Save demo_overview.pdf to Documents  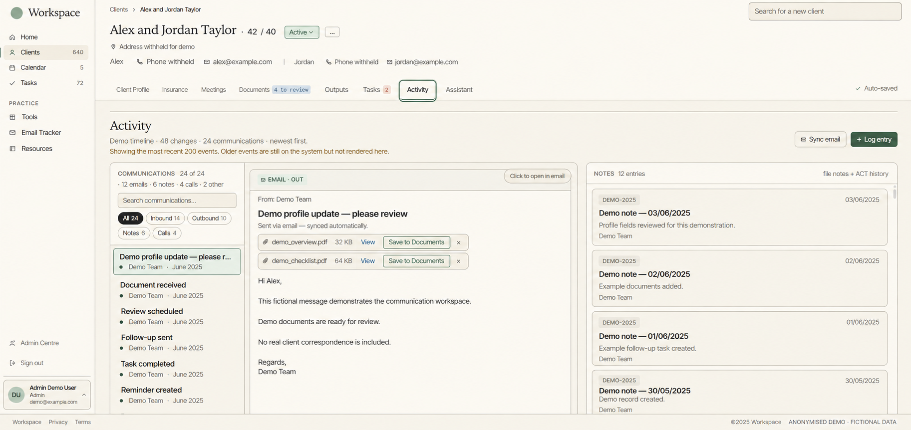[416, 242]
